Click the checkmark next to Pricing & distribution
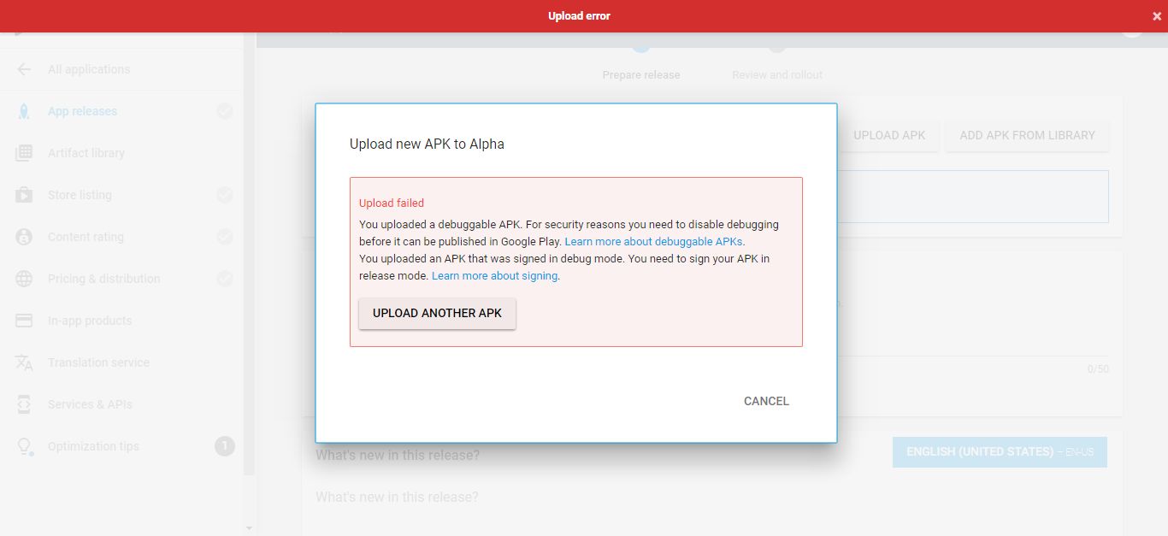Image resolution: width=1168 pixels, height=536 pixels. point(225,279)
